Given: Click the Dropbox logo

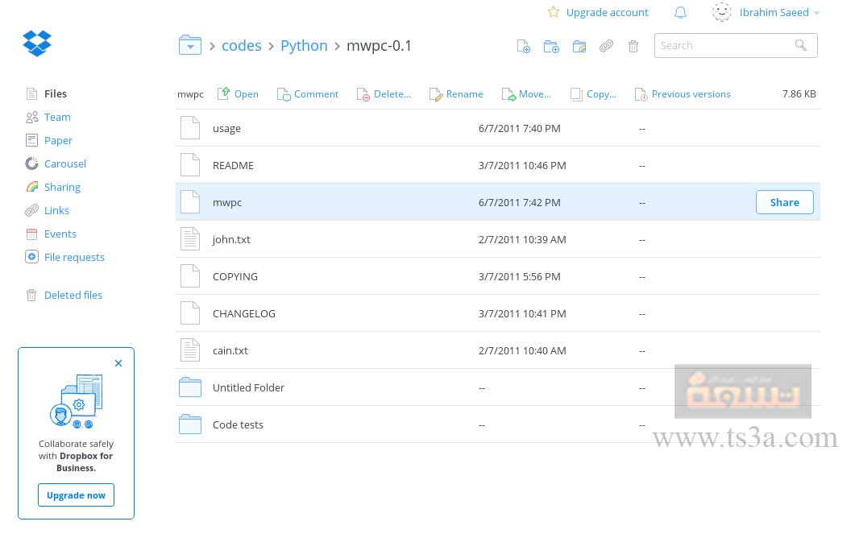Looking at the screenshot, I should pyautogui.click(x=37, y=43).
